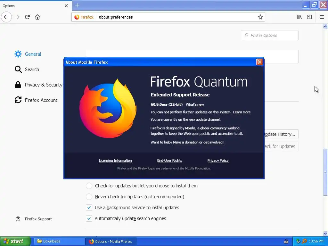Open Privacy & Security settings
Viewport: 328px width, 246px height.
[x=38, y=85]
